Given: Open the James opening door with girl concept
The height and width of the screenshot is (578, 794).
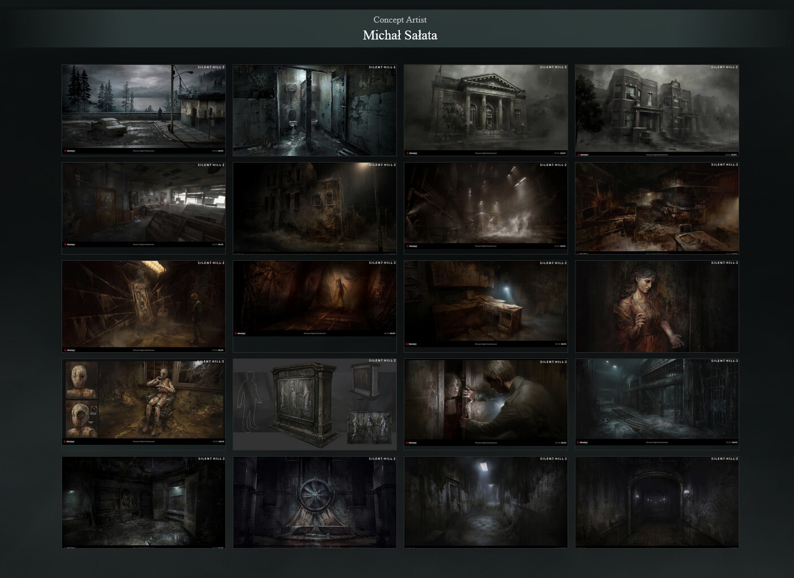Looking at the screenshot, I should click(x=486, y=402).
